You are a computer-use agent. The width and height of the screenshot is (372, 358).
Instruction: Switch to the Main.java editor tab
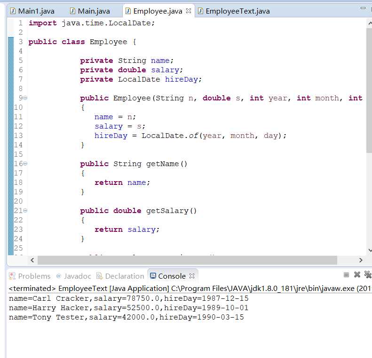click(90, 11)
